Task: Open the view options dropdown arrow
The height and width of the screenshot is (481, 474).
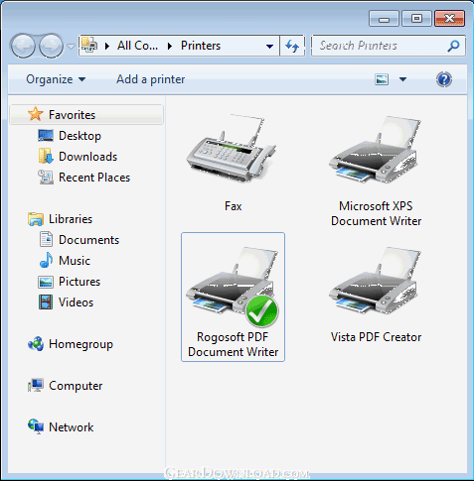Action: pyautogui.click(x=402, y=79)
